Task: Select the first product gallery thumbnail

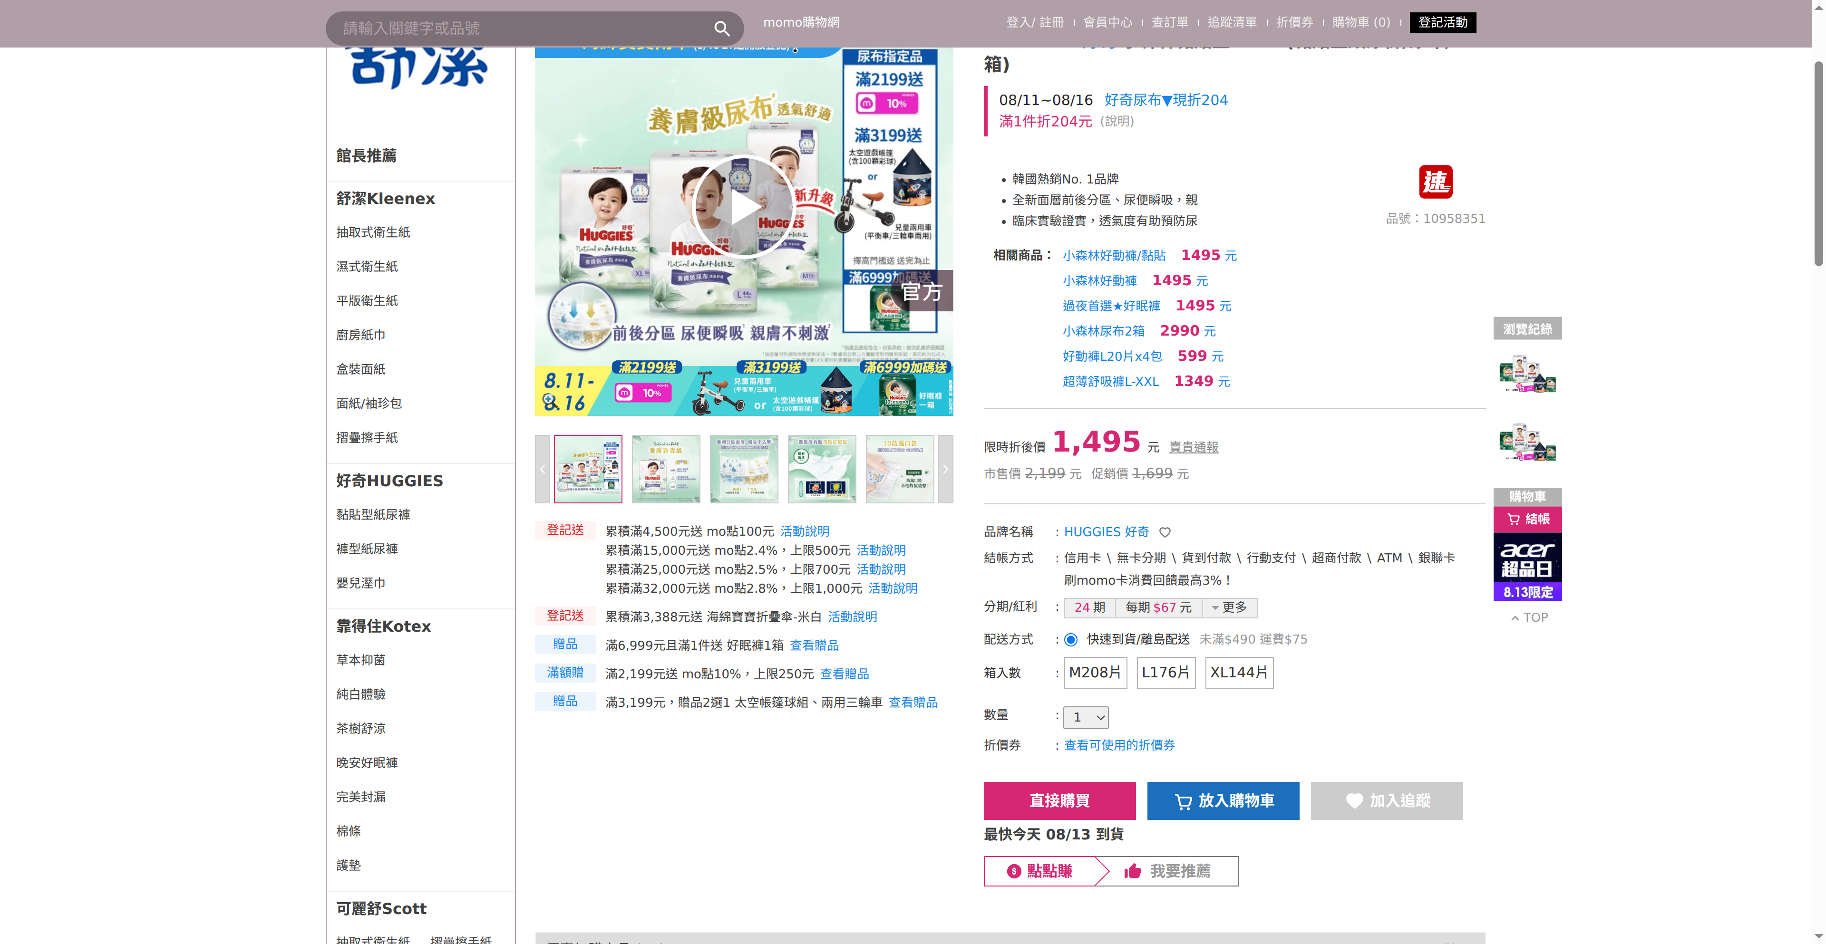Action: pyautogui.click(x=588, y=469)
